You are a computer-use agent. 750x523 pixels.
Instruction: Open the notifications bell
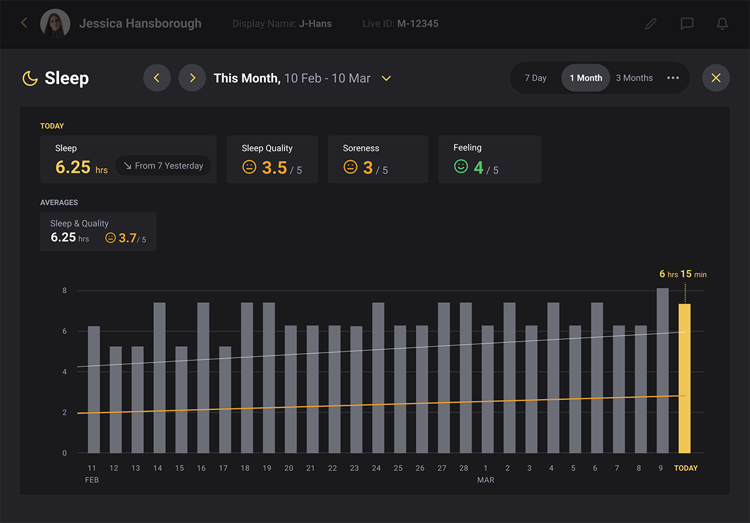tap(722, 24)
